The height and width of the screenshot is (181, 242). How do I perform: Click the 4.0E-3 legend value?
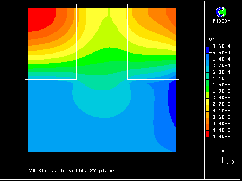(x=221, y=123)
